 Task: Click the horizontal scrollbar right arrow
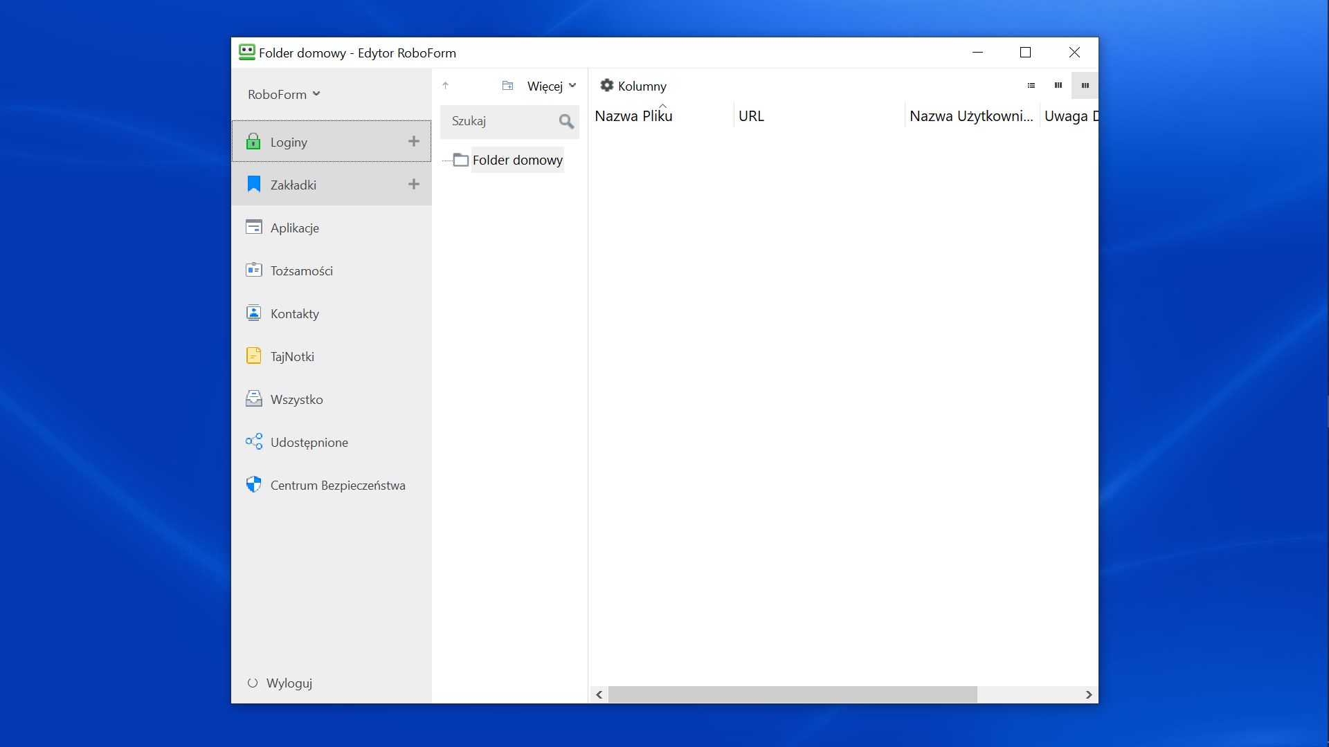pyautogui.click(x=1088, y=694)
